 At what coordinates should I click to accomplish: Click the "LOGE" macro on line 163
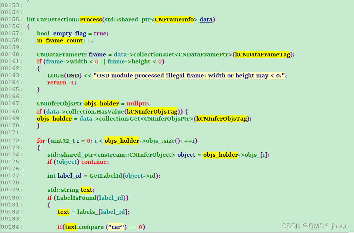[x=55, y=76]
